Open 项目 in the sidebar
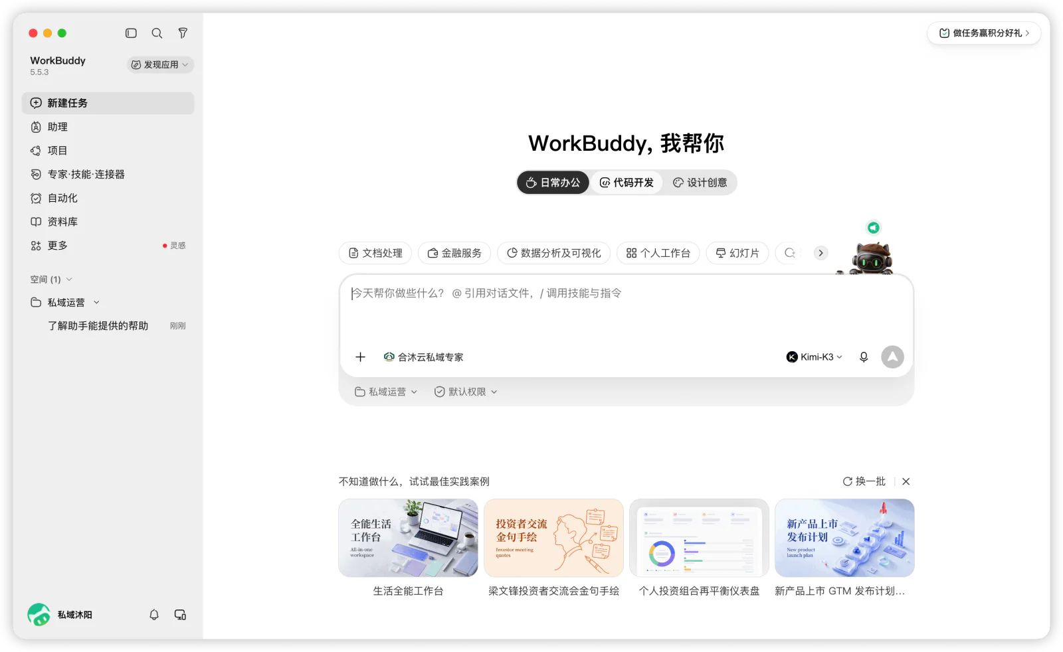This screenshot has height=652, width=1063. click(x=108, y=151)
